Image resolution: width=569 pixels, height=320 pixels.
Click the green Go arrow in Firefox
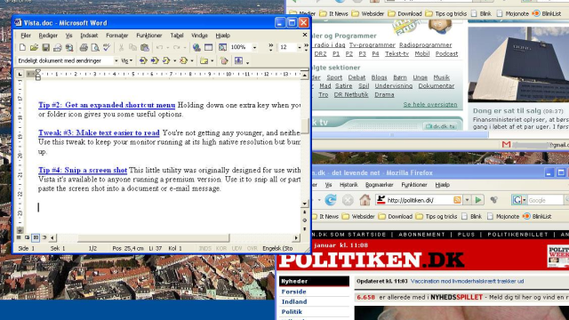[x=478, y=199]
